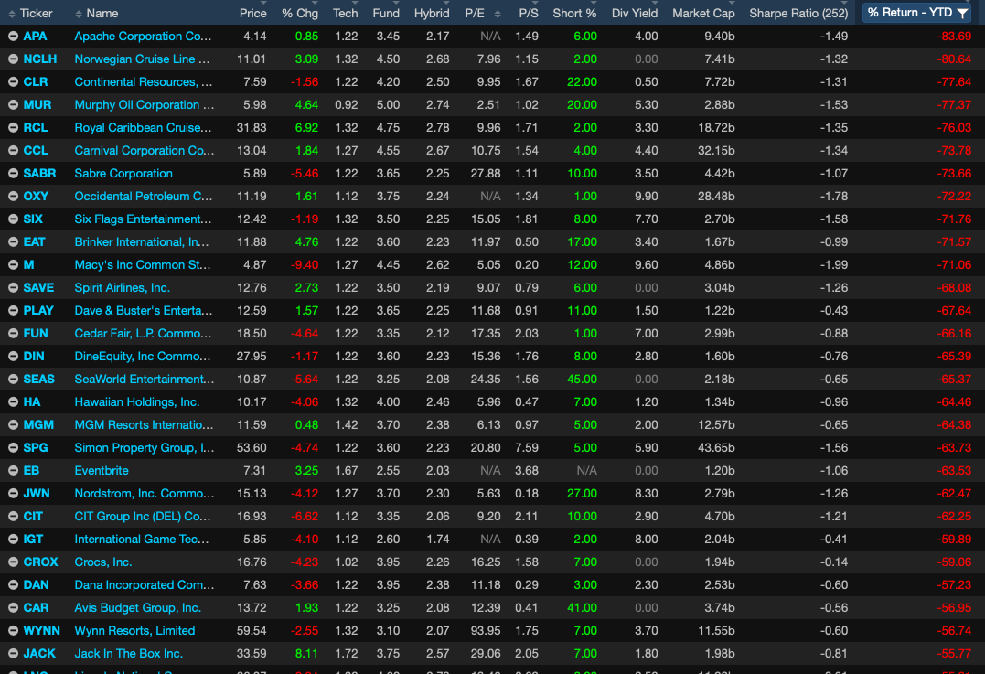Image resolution: width=985 pixels, height=674 pixels.
Task: Open the Sabre Corporation name link
Action: pos(123,174)
